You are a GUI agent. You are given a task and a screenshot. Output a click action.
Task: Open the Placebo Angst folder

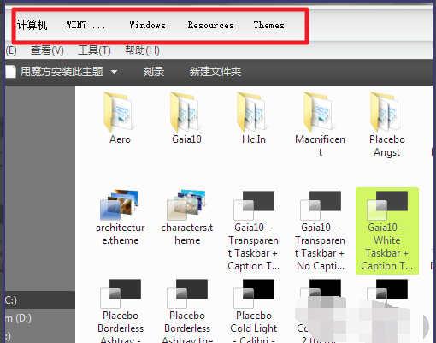tap(386, 124)
